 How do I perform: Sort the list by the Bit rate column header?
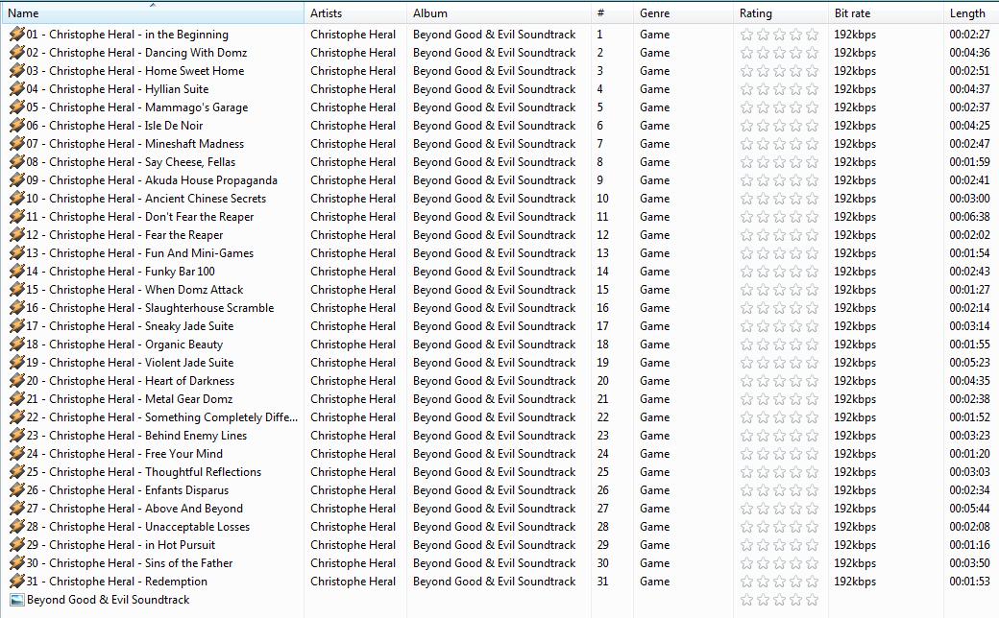coord(886,12)
